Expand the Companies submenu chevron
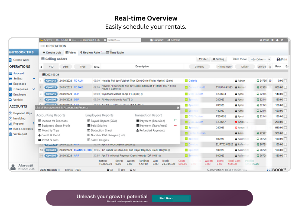Screen dimensions: 299x224 pyautogui.click(x=34, y=89)
